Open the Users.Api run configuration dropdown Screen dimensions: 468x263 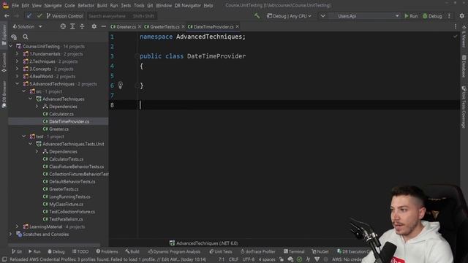(x=365, y=16)
